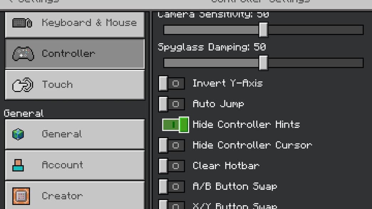Toggle Clear Hotbar on

(x=172, y=166)
